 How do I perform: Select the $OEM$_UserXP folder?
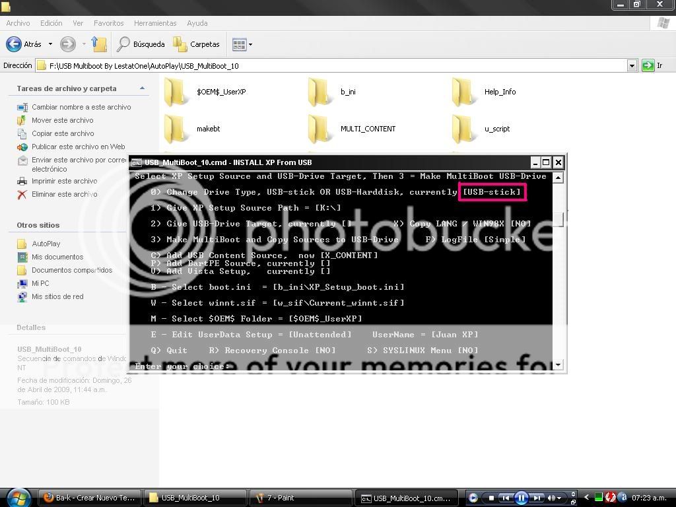click(205, 92)
